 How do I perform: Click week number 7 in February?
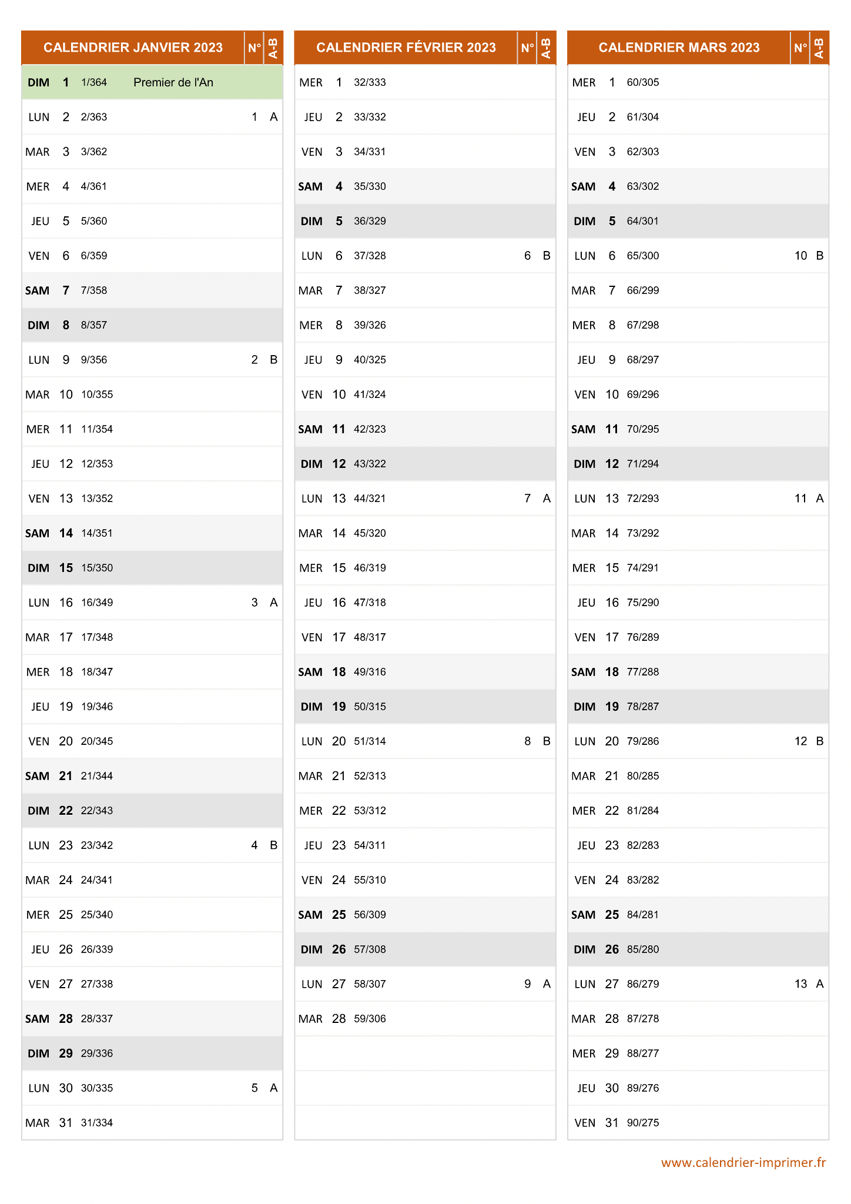coord(527,499)
